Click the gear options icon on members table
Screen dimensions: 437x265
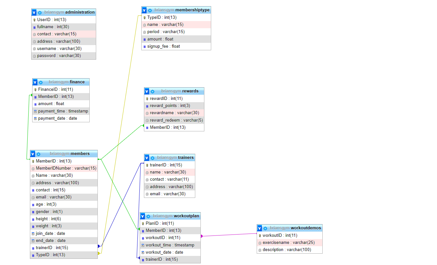click(x=39, y=154)
